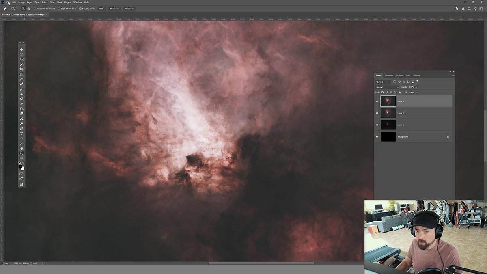The image size is (487, 274).
Task: Click the zoom-out magnifier icon in options bar
Action: point(28,9)
